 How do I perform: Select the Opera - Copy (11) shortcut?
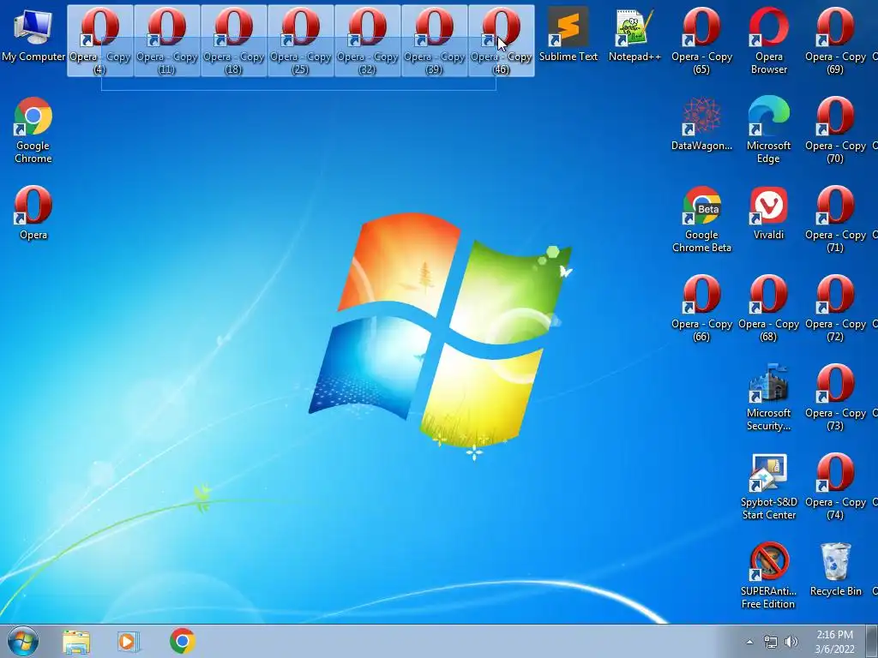[167, 41]
